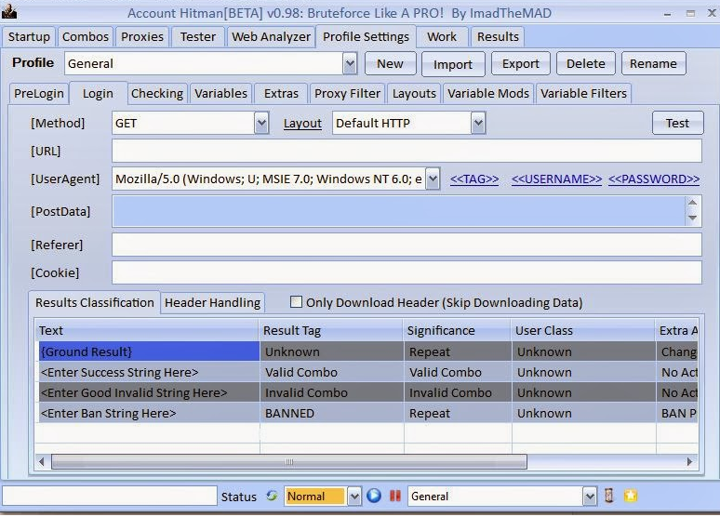Click the BANNED result tag cell
Image resolution: width=720 pixels, height=517 pixels.
(x=331, y=413)
